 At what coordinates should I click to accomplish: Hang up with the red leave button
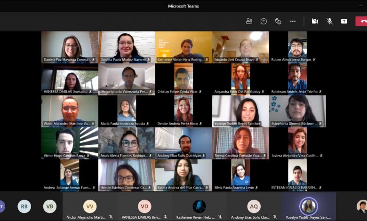[x=361, y=21]
